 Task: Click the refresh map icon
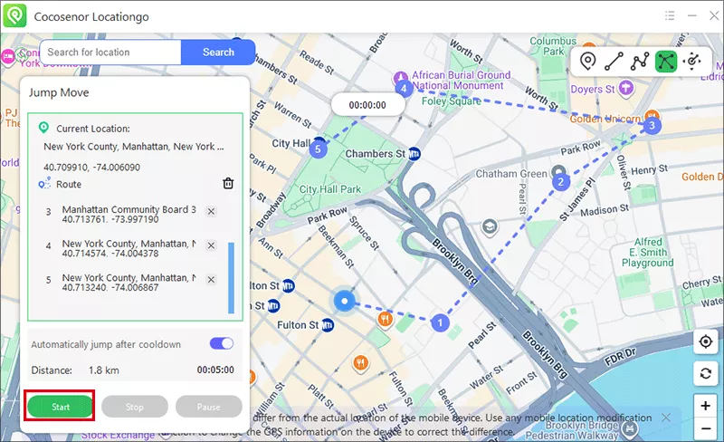[706, 373]
